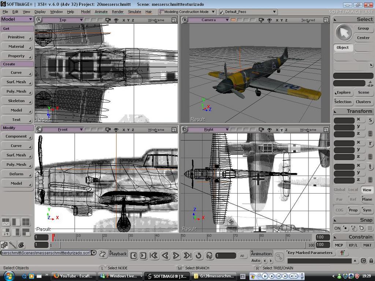Open the File menu
Screen dimensions: 375x281
point(5,12)
